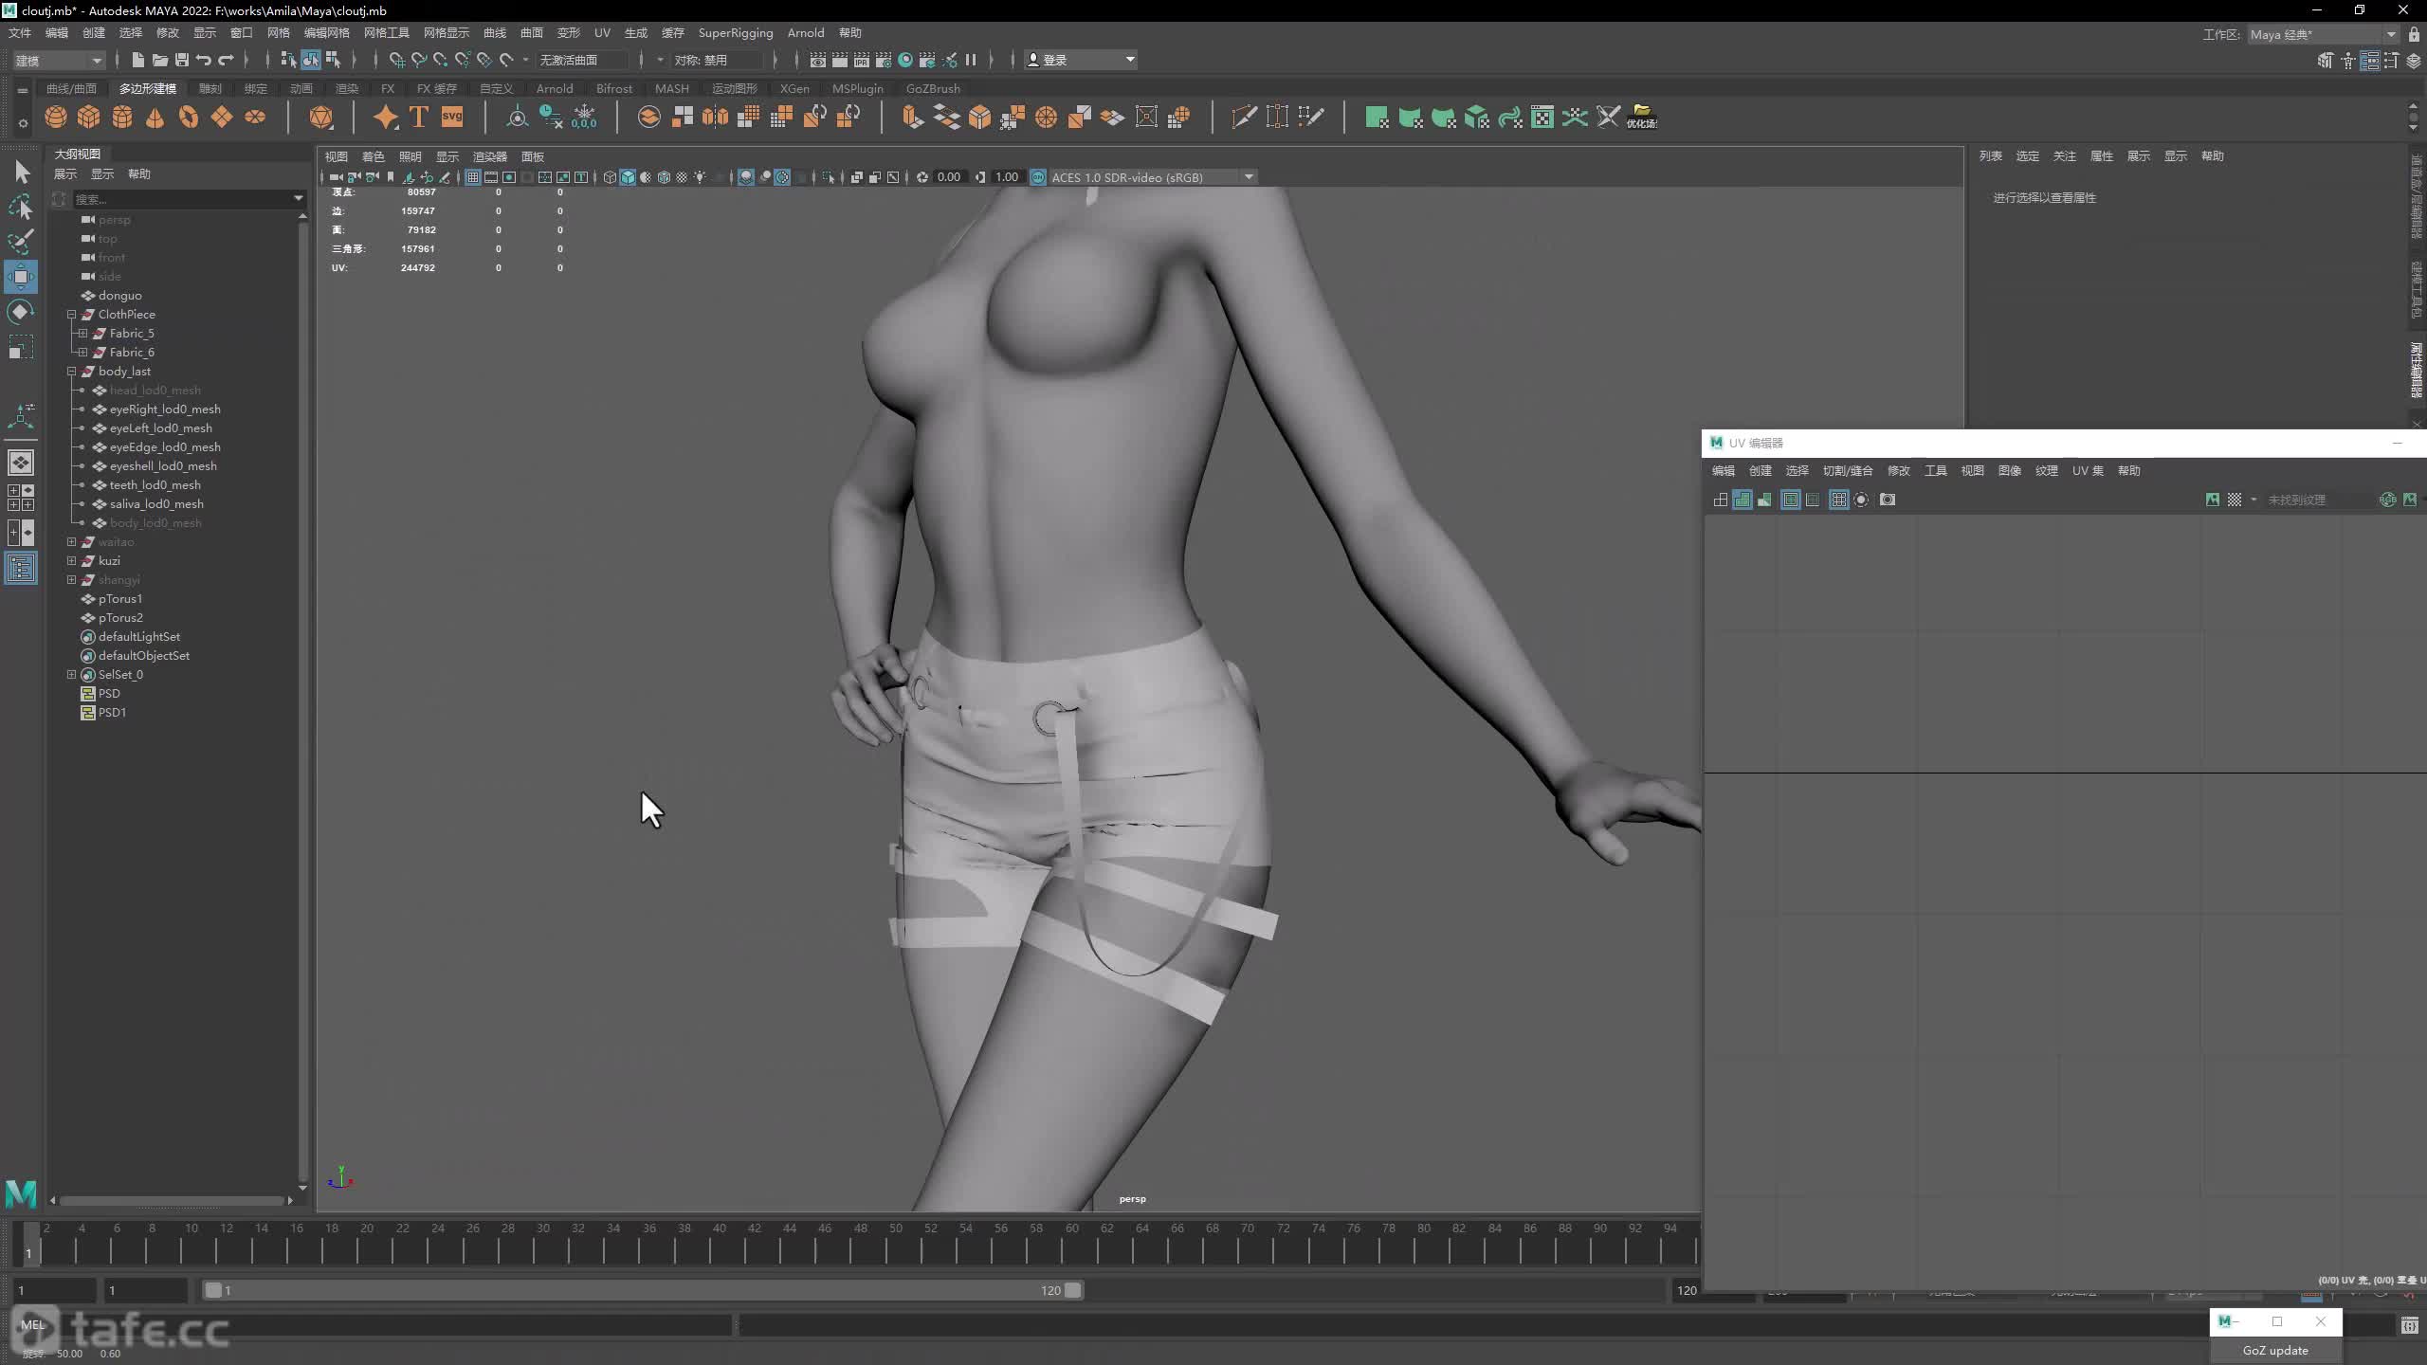Image resolution: width=2427 pixels, height=1365 pixels.
Task: Choose the Lasso select tool in toolbox
Action: 21,207
